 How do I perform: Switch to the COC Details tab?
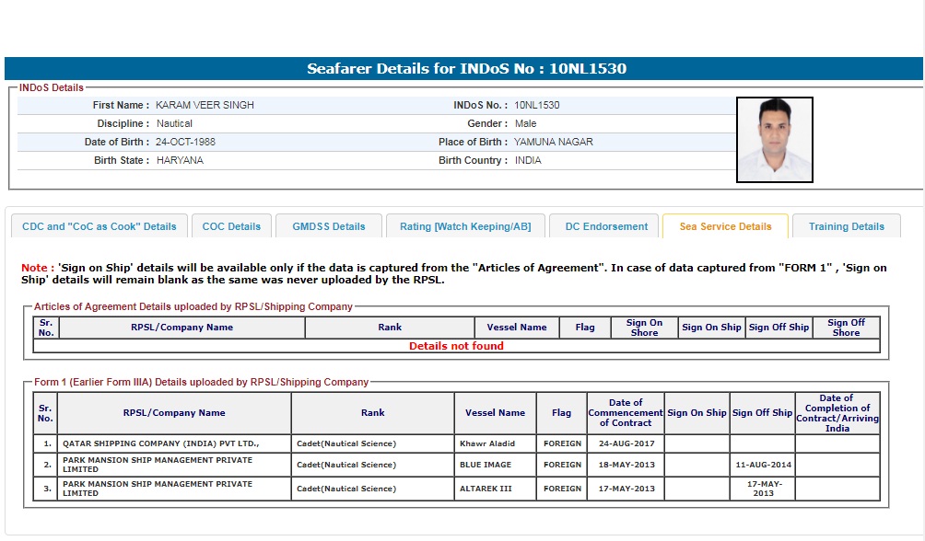[231, 226]
